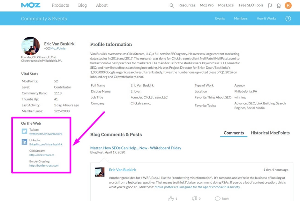Click the LinkedIn icon

24,142
